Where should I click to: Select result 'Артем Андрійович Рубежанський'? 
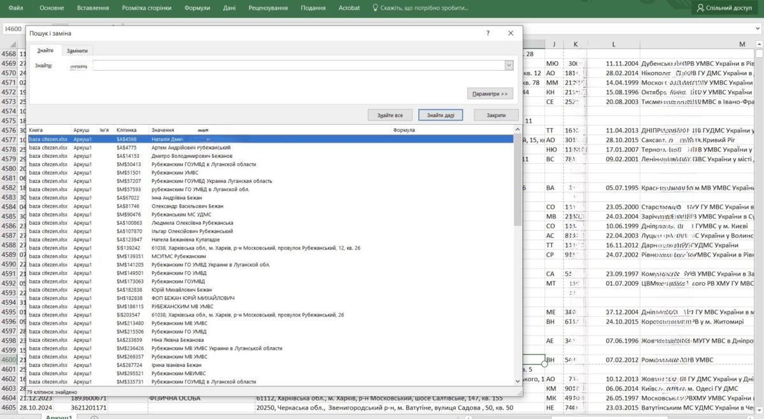click(x=271, y=147)
